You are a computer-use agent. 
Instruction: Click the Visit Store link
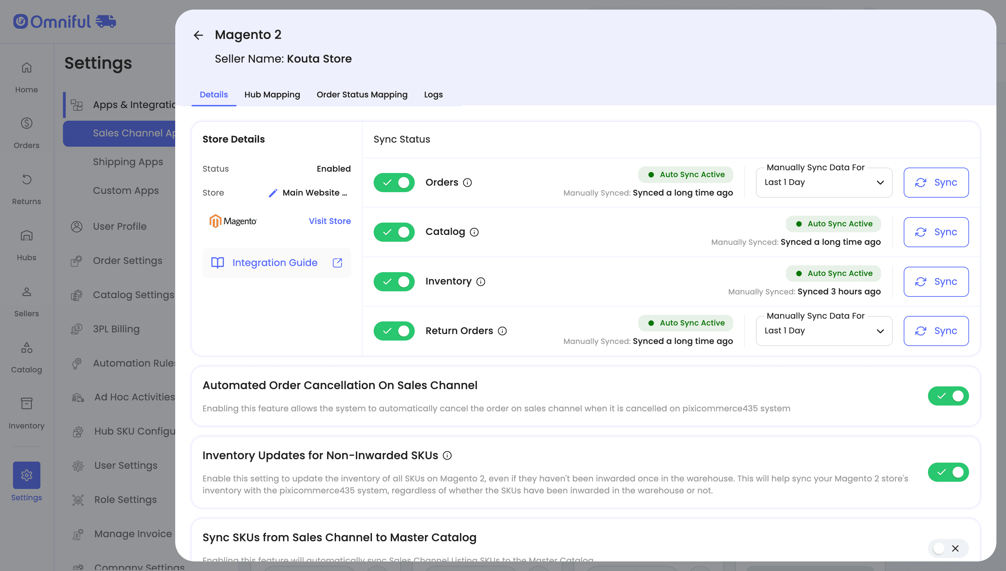tap(330, 221)
